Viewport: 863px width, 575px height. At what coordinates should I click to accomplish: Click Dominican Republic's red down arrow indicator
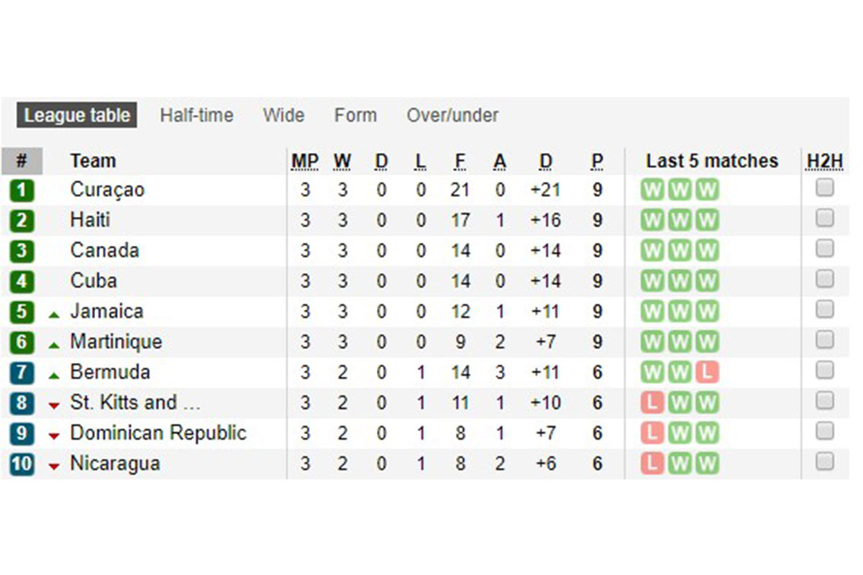[x=54, y=436]
